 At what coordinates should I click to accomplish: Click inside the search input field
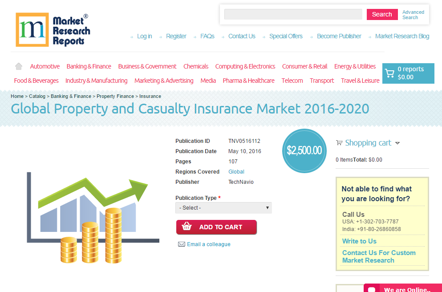click(293, 14)
